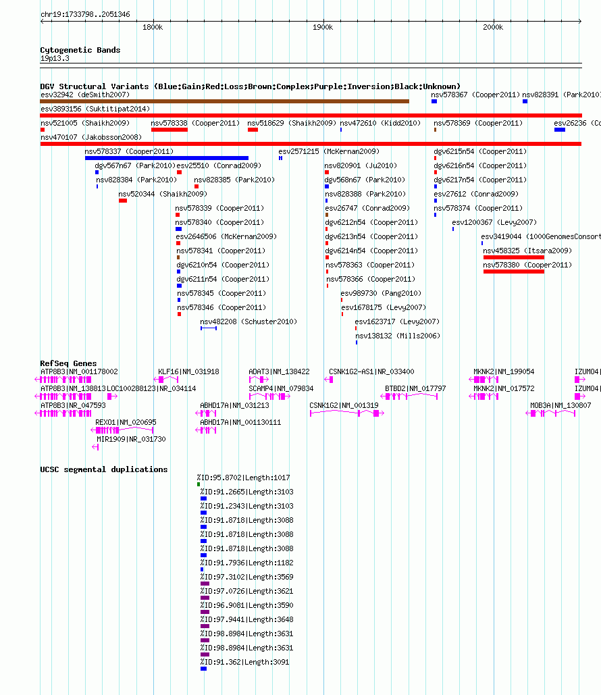The image size is (601, 695).
Task: Click the 1800k ruler tick label
Action: pyautogui.click(x=153, y=28)
